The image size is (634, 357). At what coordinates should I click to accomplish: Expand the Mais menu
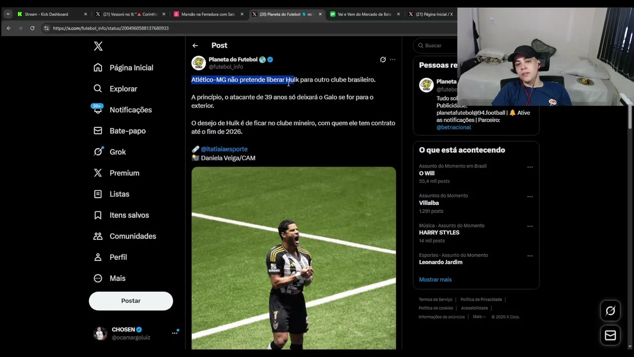click(x=110, y=278)
